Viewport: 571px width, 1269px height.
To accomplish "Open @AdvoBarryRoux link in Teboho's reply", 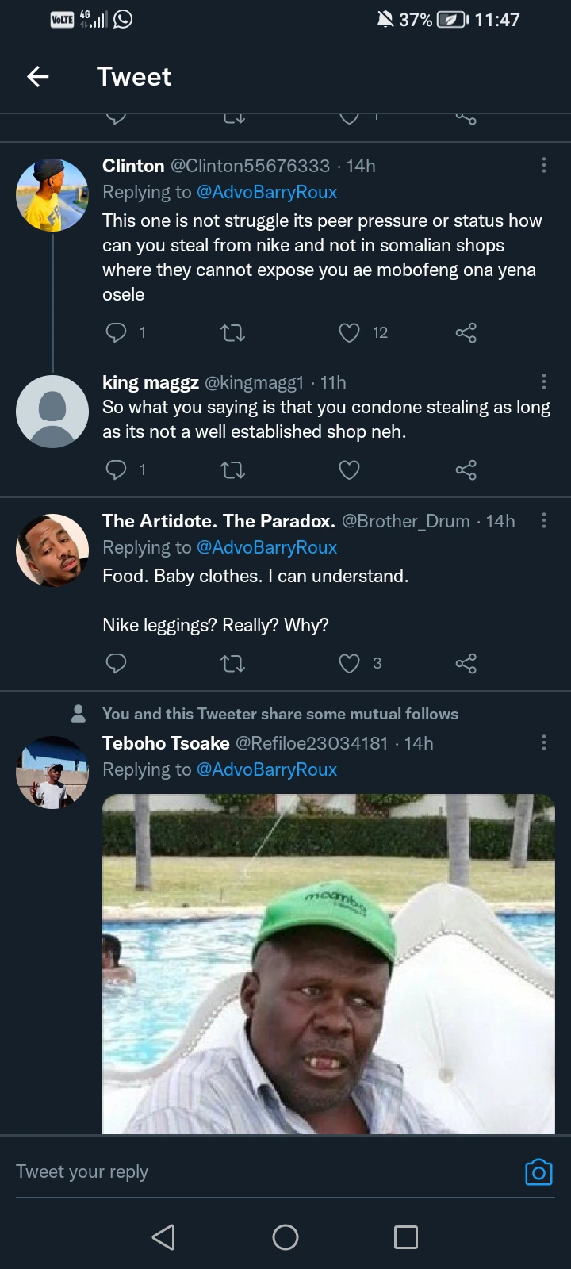I will [x=266, y=769].
